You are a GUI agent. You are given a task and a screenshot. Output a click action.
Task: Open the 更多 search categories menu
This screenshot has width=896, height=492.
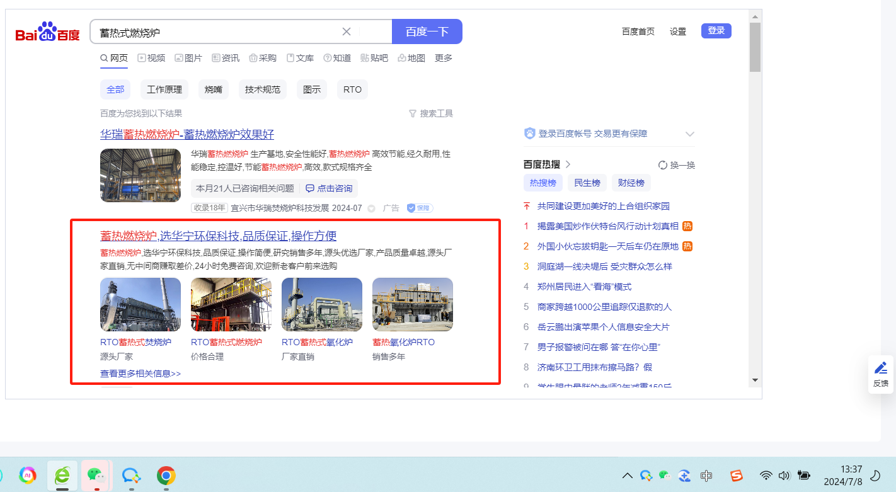coord(444,58)
